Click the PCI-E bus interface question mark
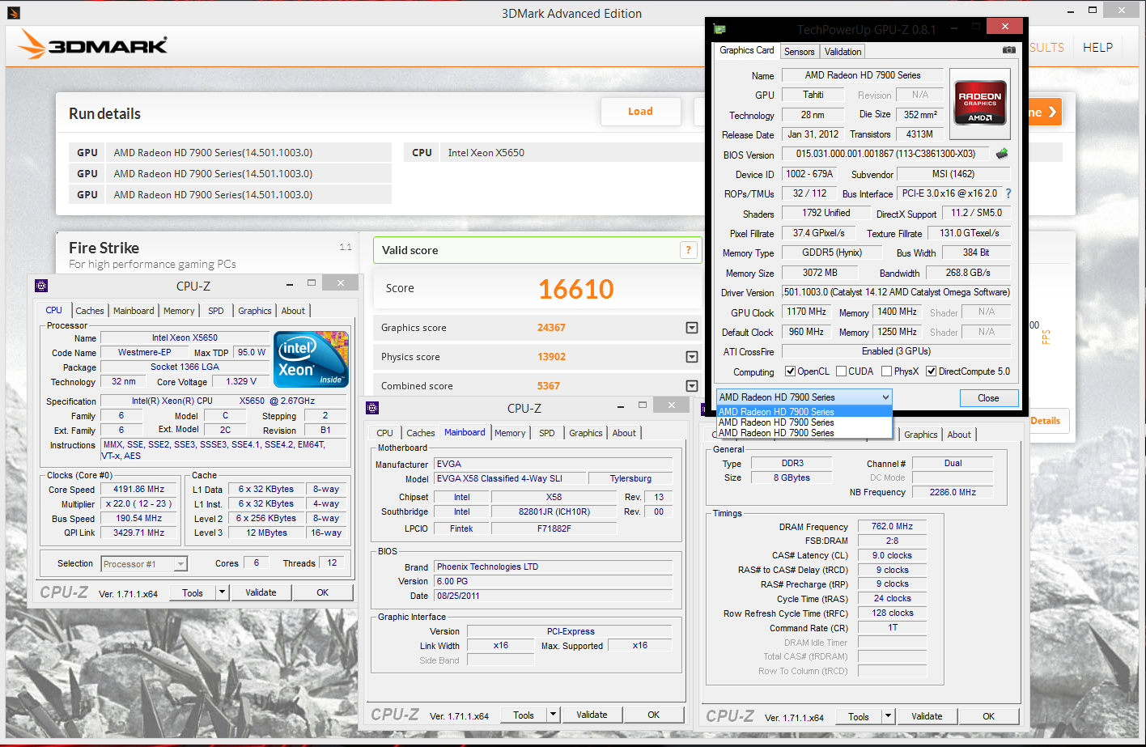This screenshot has width=1146, height=747. click(1008, 193)
